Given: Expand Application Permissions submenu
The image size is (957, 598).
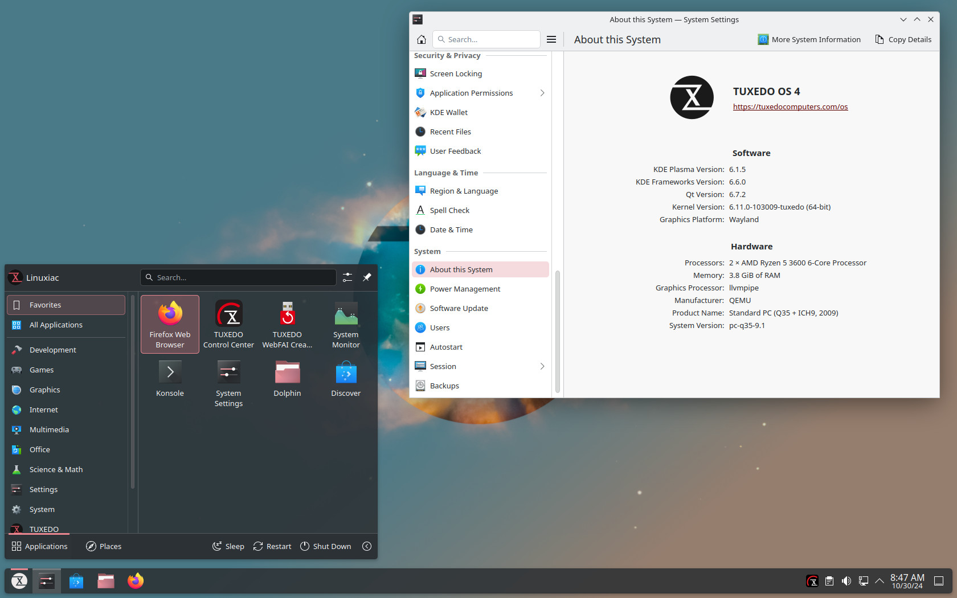Looking at the screenshot, I should pyautogui.click(x=542, y=93).
